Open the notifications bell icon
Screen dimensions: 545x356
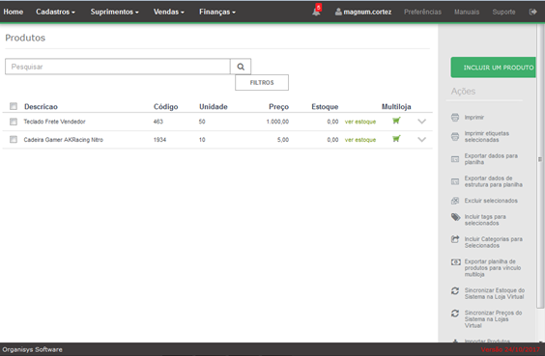click(316, 12)
